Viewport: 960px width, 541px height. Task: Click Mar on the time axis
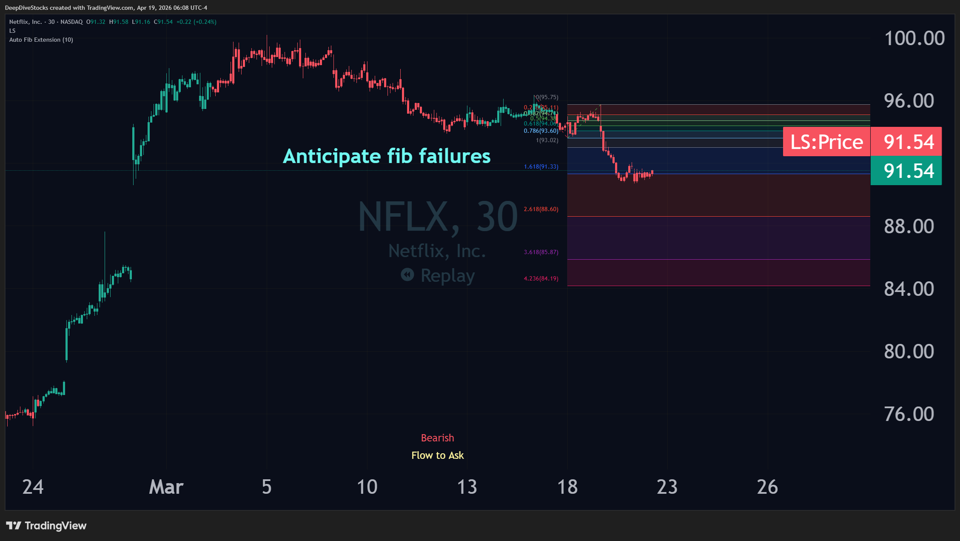coord(166,487)
